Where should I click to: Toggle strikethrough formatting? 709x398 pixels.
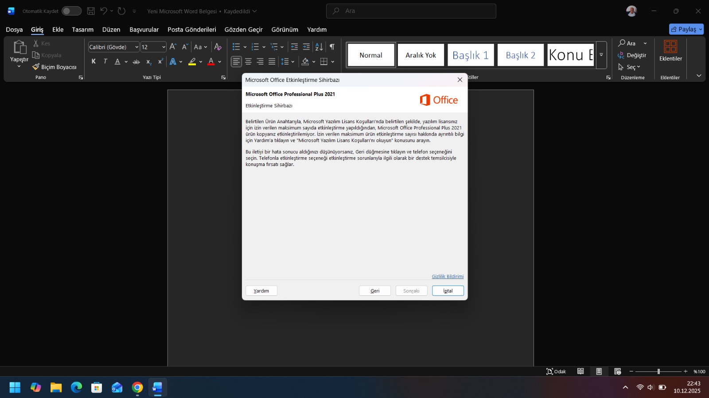(136, 62)
